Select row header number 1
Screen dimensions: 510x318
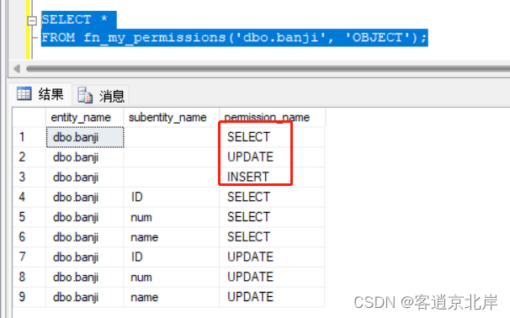pos(29,137)
